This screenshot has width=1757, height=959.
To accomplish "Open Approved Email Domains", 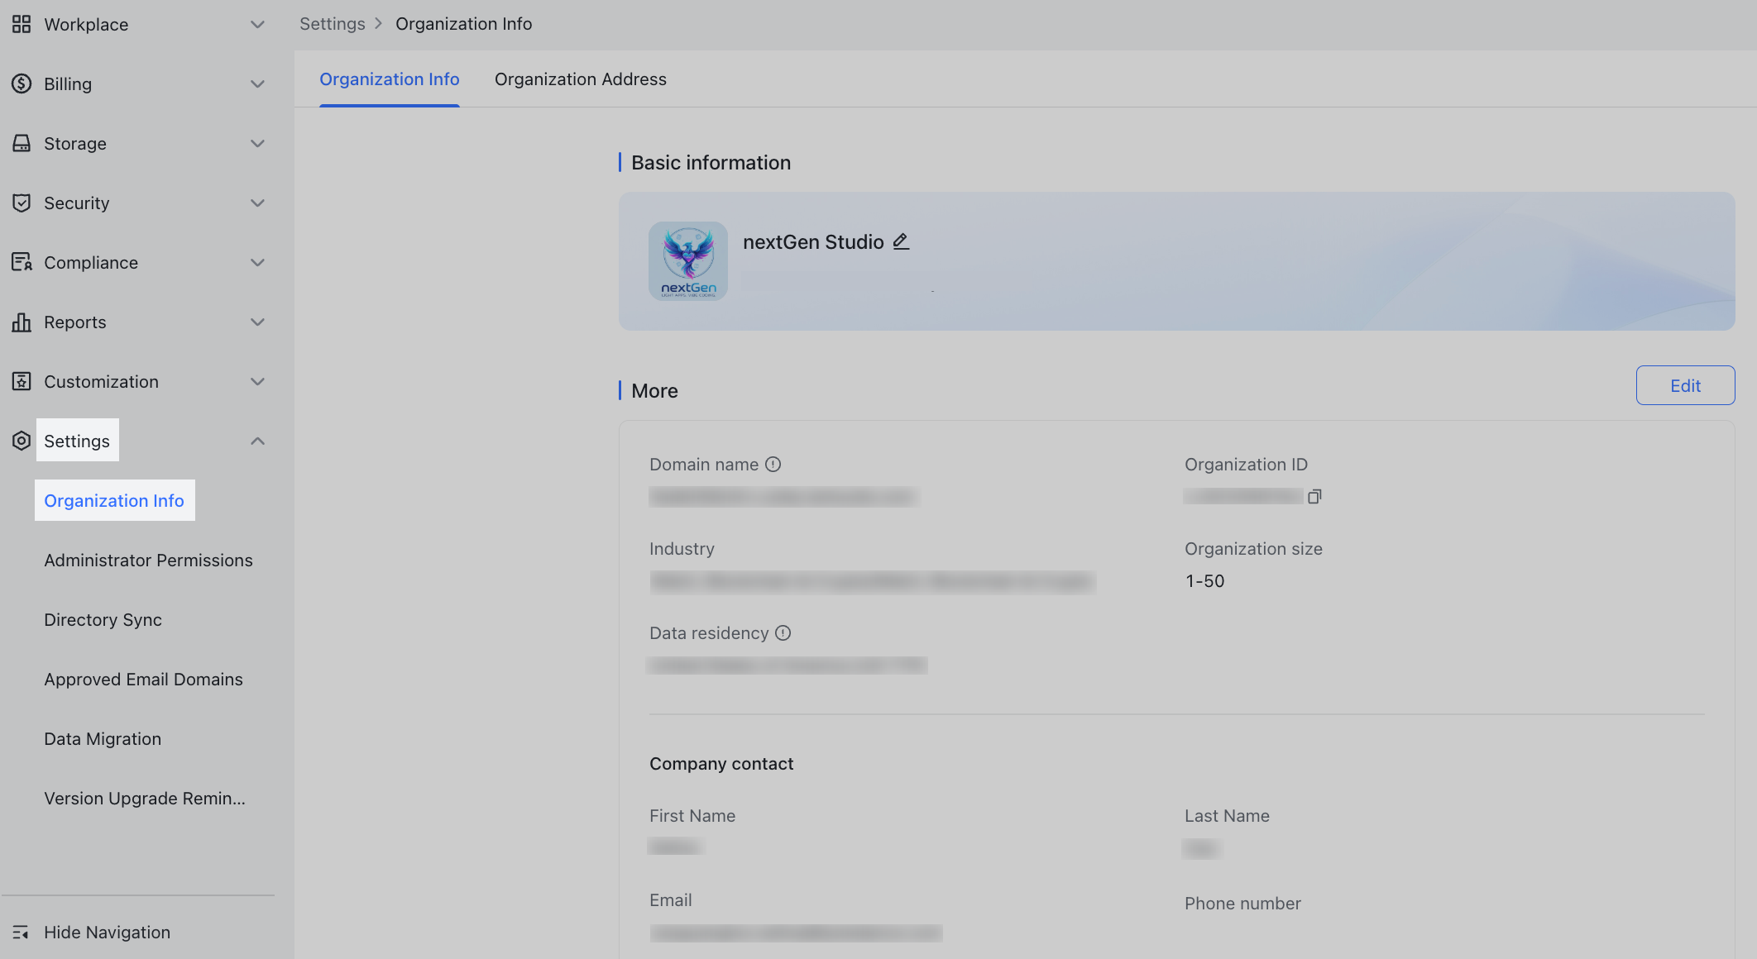I will (143, 679).
